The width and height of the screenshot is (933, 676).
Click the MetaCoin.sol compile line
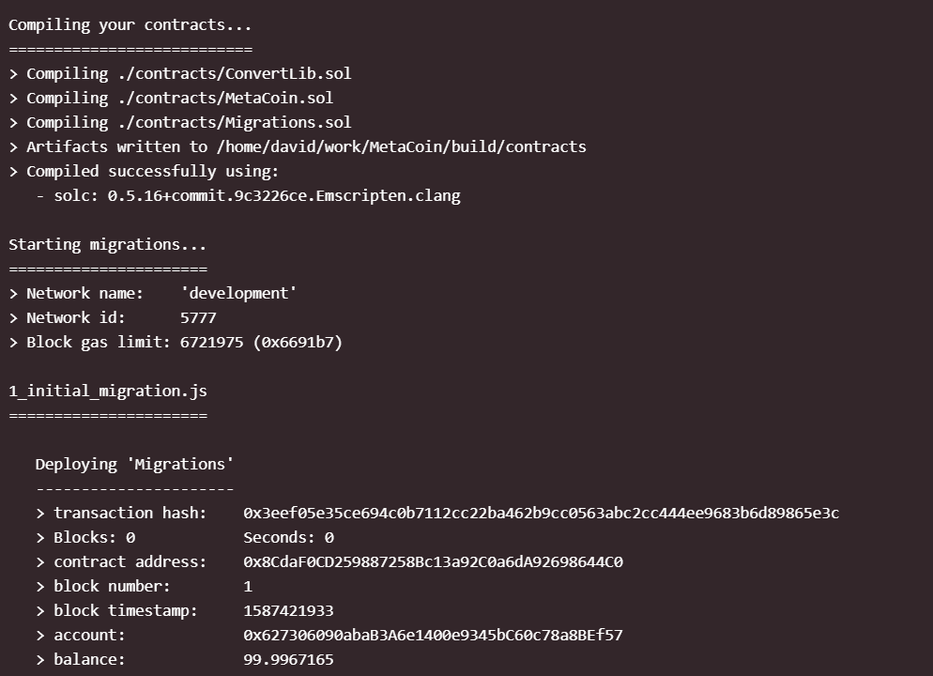click(178, 98)
